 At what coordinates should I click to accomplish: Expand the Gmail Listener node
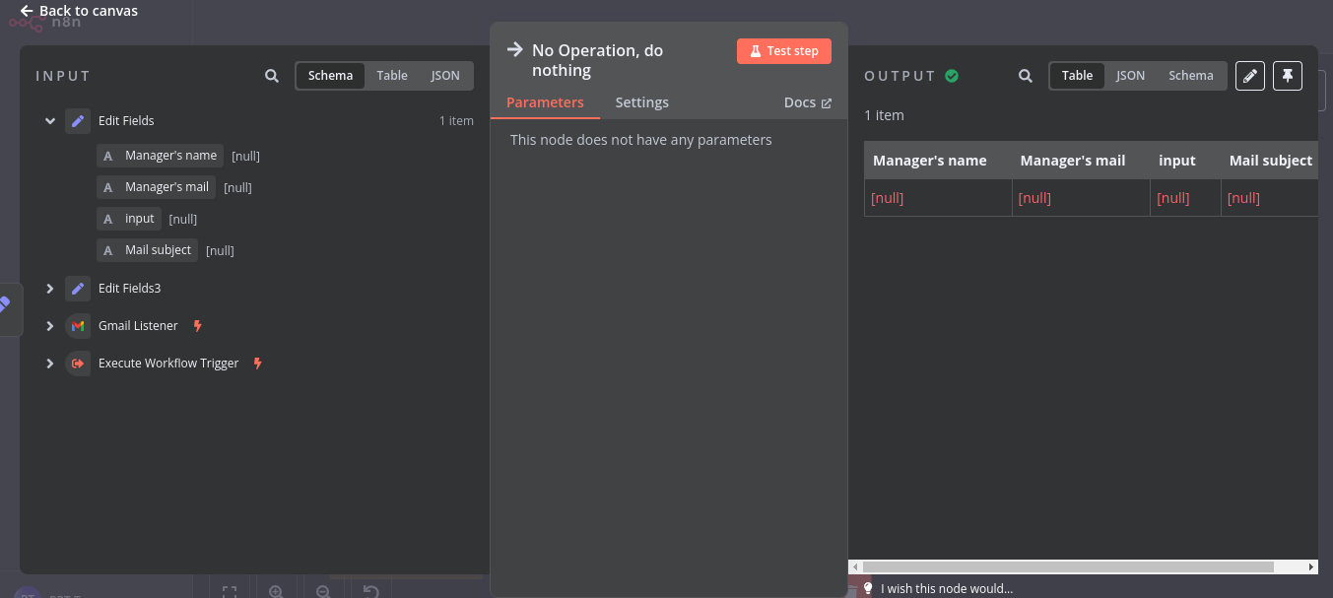(49, 326)
